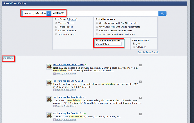Open eelfranz replied Jun 1, 2011 post

69,113
